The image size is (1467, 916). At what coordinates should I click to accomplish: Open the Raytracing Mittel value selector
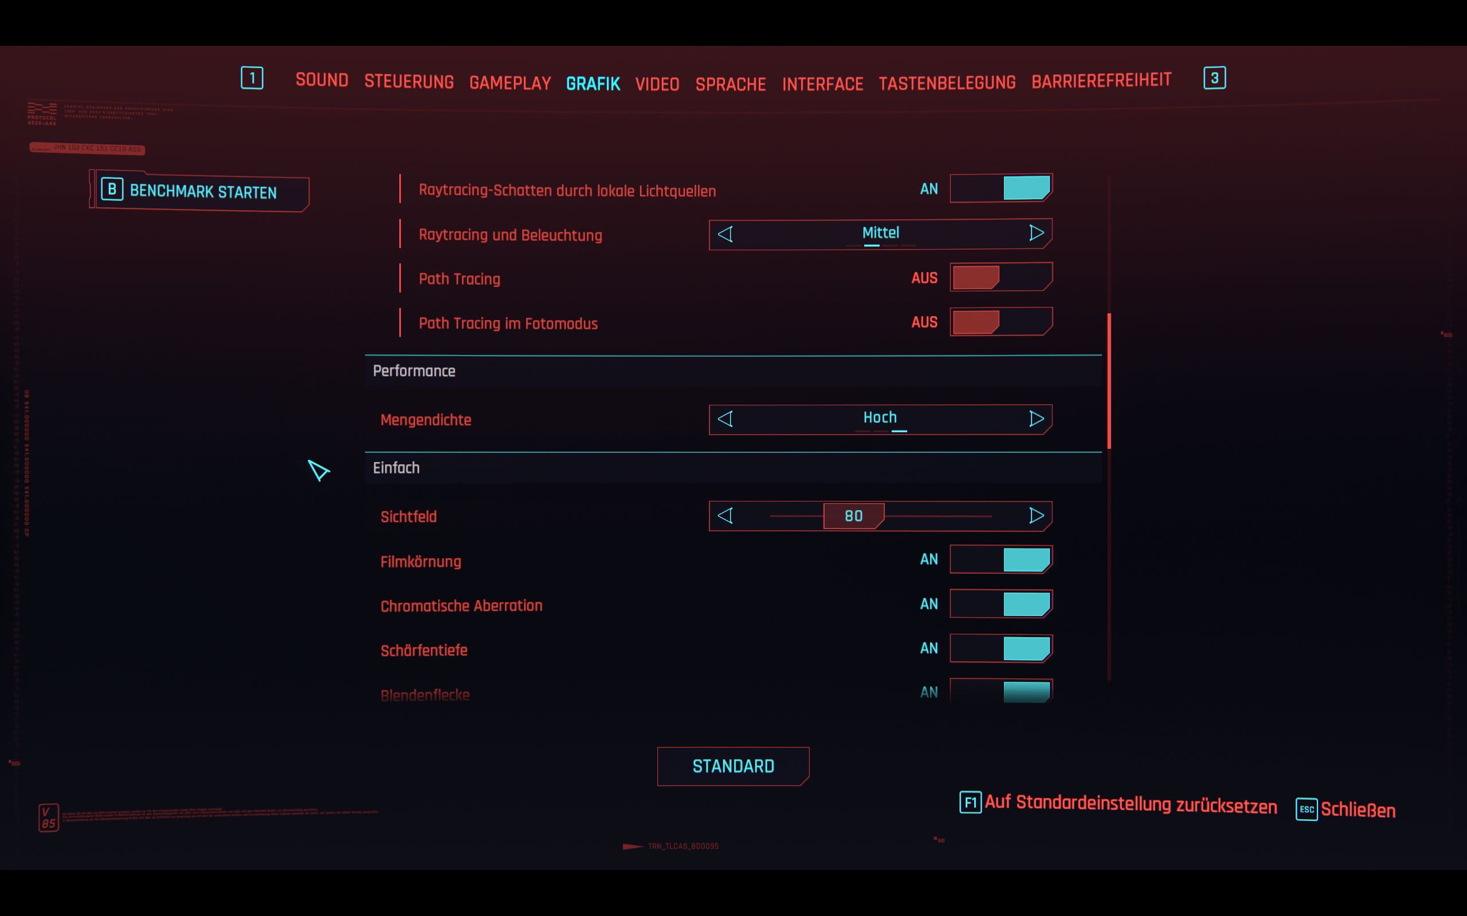[x=880, y=233]
